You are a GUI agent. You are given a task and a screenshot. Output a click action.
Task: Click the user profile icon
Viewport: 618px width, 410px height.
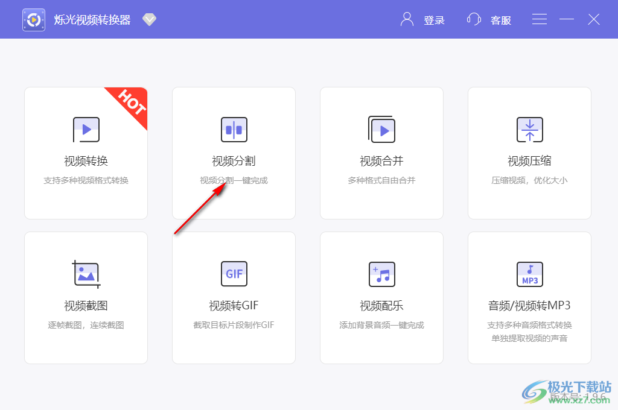[407, 19]
